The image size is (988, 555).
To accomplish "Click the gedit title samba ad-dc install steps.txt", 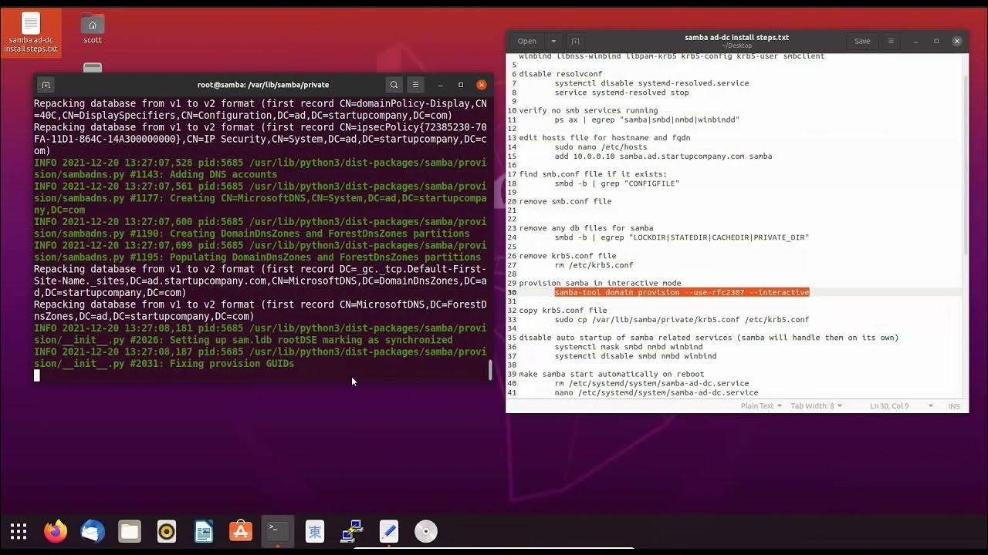I will [736, 37].
